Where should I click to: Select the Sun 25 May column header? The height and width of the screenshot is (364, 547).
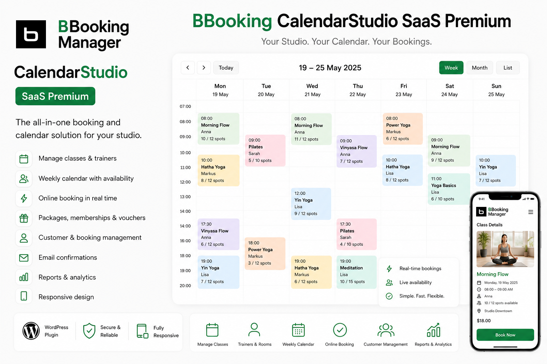[x=496, y=90]
